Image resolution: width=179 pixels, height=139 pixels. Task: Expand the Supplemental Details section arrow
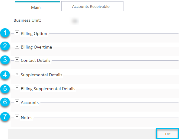pos(17,74)
